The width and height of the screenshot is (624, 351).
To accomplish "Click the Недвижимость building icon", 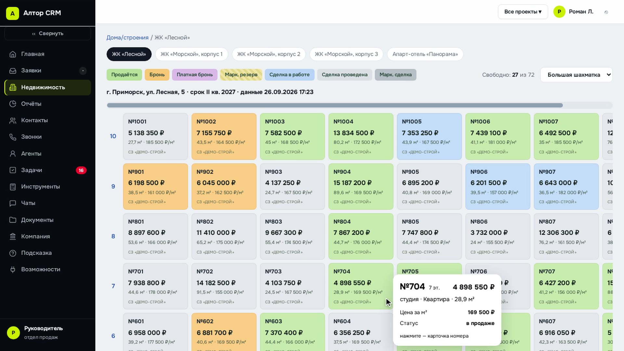I will coord(13,87).
